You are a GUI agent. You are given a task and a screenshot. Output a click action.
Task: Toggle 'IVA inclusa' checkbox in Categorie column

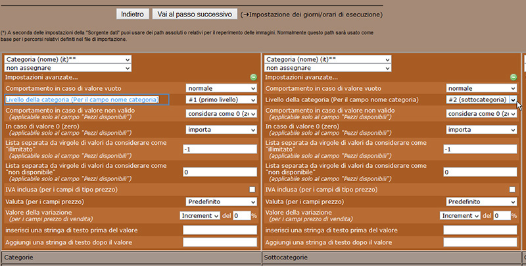click(x=252, y=190)
